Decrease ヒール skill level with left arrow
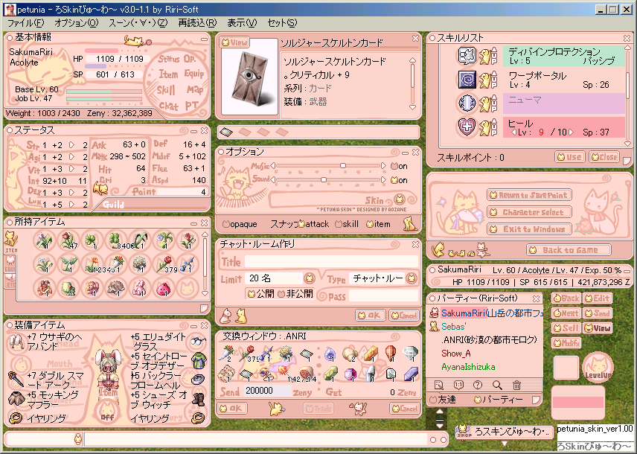Screen dimensions: 637x454 tap(513, 132)
